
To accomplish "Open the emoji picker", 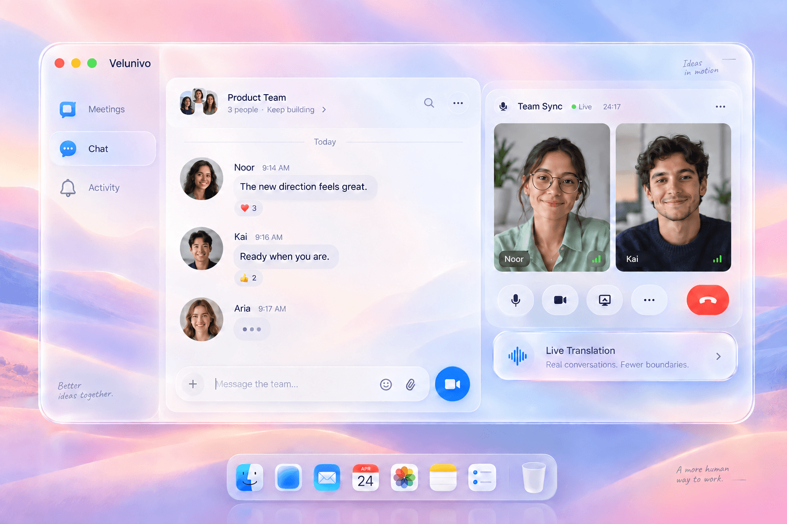I will tap(386, 384).
